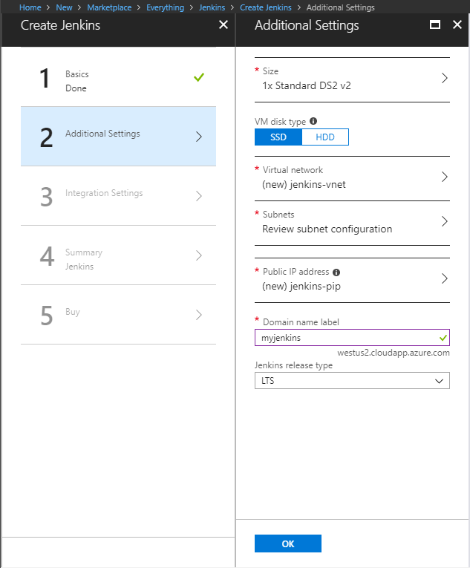
Task: Close the Additional Settings blade
Action: pyautogui.click(x=457, y=25)
